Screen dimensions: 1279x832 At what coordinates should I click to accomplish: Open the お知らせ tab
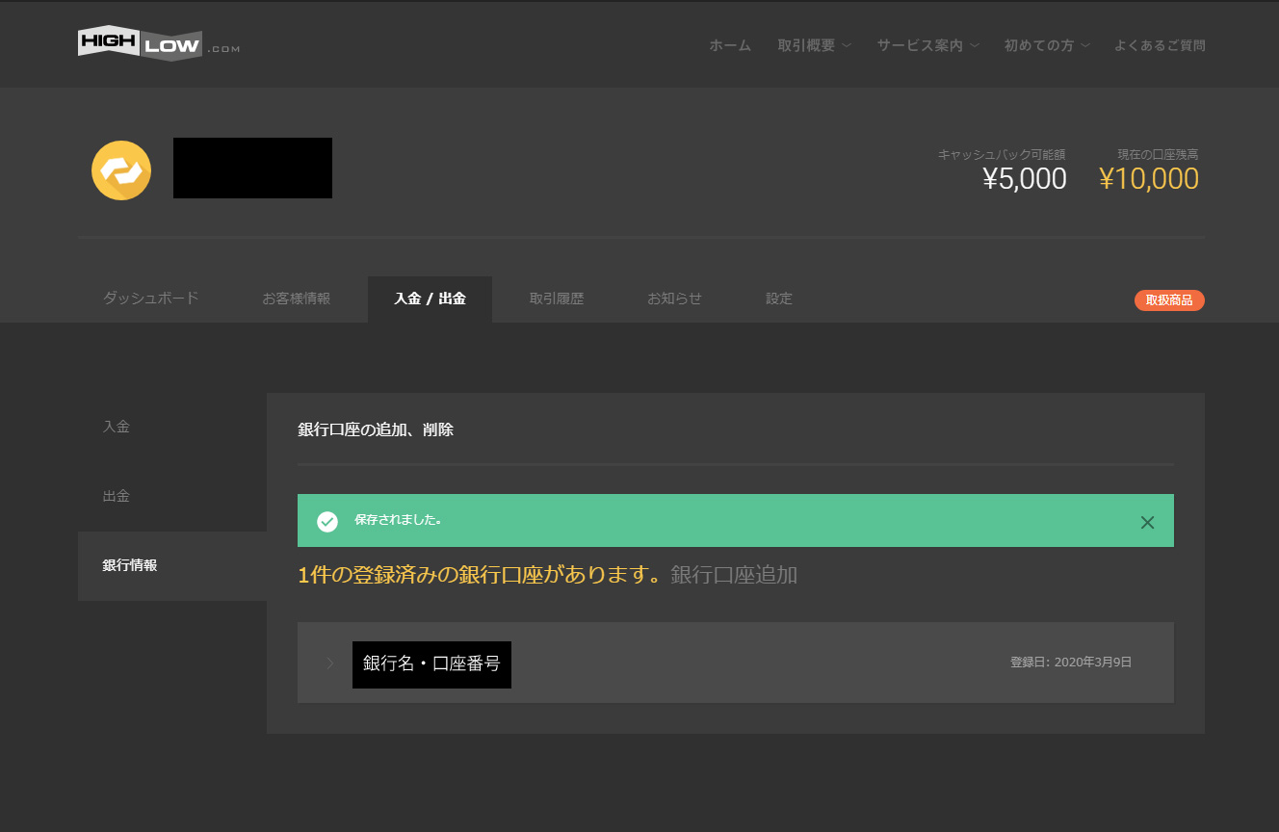pos(674,299)
